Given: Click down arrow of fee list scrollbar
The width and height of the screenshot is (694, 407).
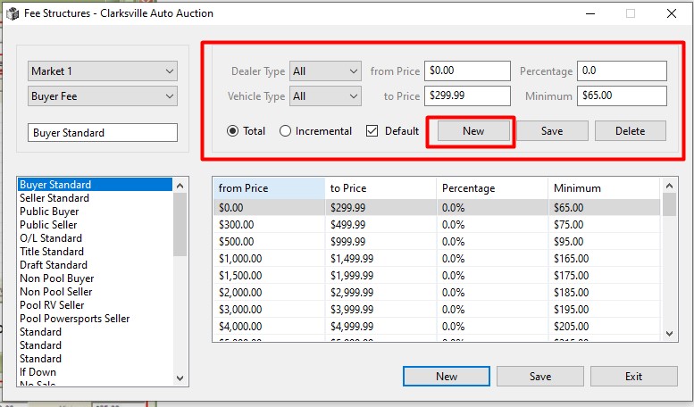Looking at the screenshot, I should coord(180,378).
